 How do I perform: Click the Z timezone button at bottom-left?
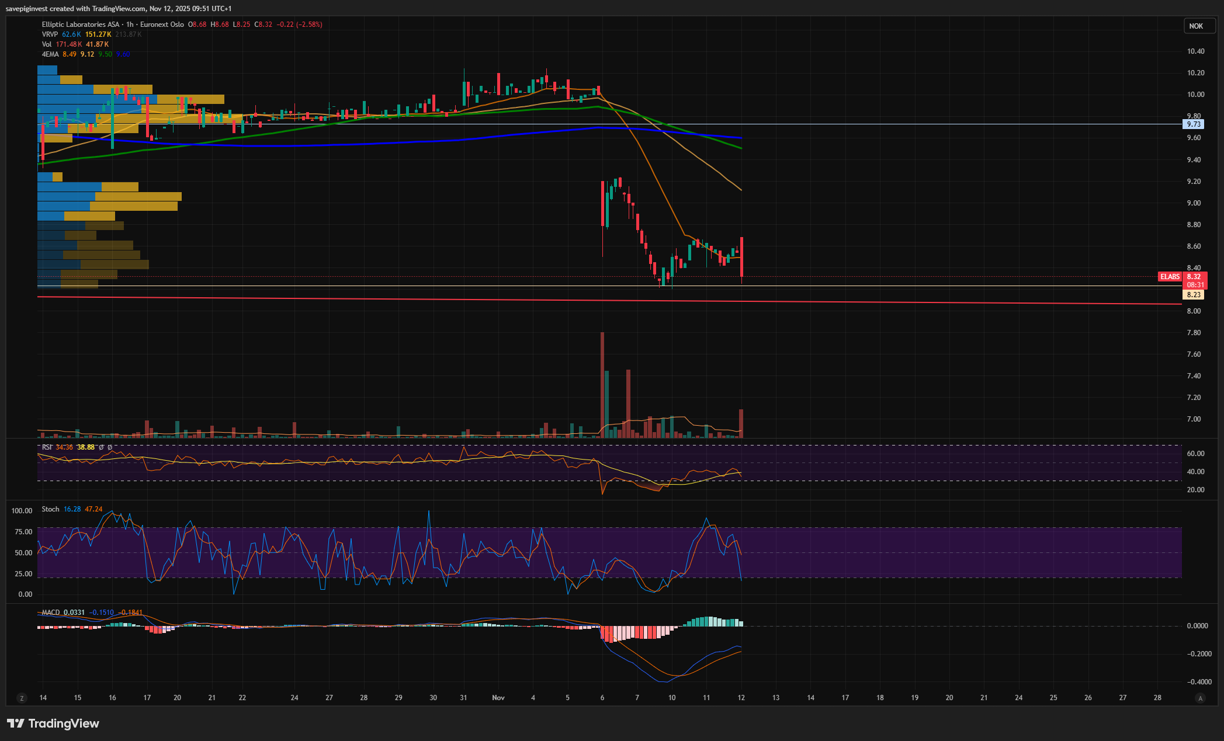coord(22,698)
